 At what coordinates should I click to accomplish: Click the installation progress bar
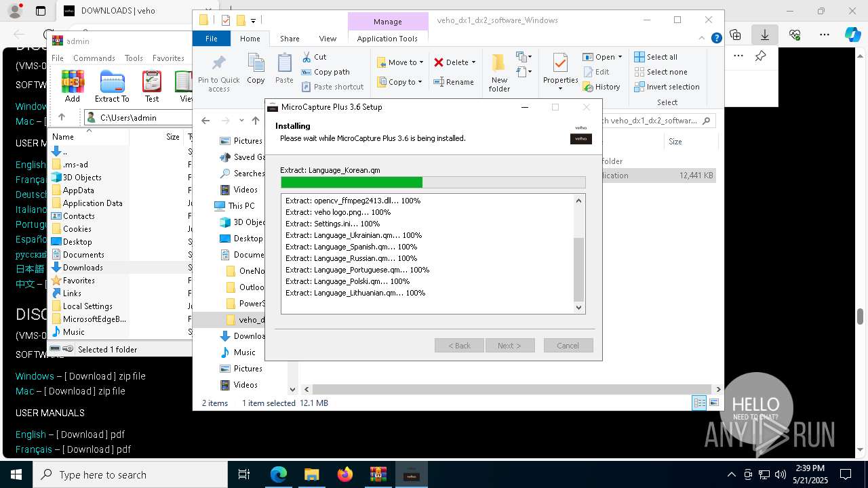[x=433, y=182]
